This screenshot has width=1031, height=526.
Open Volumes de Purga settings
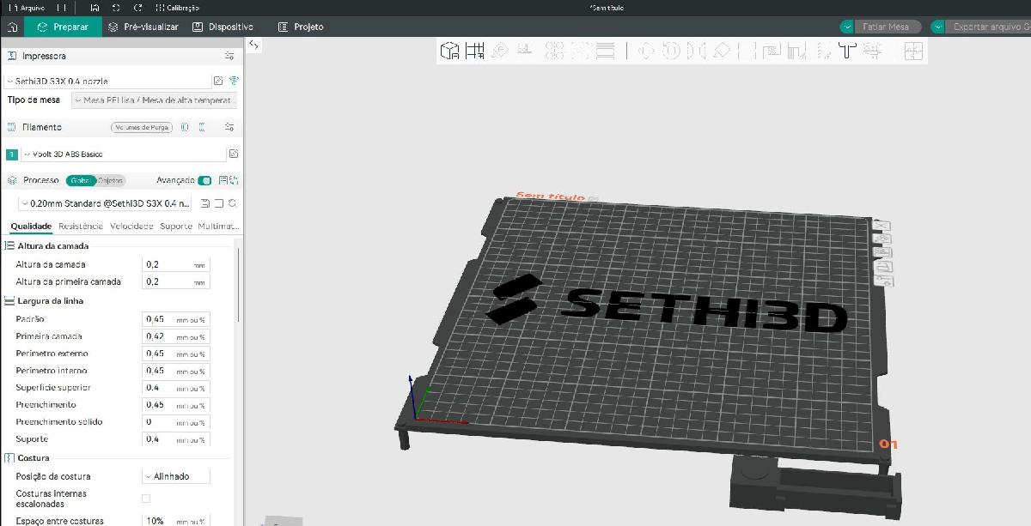click(142, 127)
